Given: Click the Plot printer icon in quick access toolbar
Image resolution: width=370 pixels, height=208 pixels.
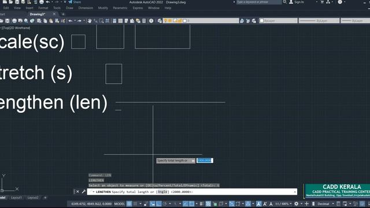Looking at the screenshot, I should [41, 2].
